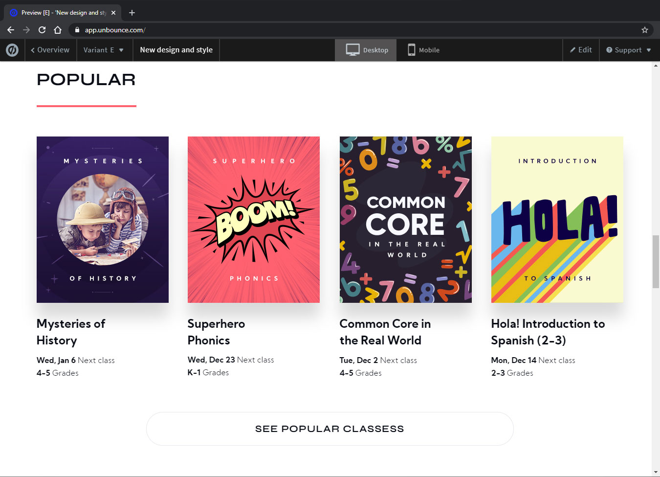Open the Variant E dropdown
Screen dimensions: 660x477
tap(104, 50)
